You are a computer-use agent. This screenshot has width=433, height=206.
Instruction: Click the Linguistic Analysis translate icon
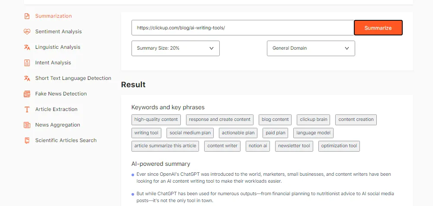27,47
